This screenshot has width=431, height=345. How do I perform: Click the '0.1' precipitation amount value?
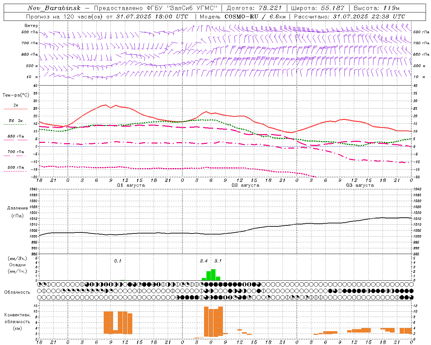click(x=118, y=261)
